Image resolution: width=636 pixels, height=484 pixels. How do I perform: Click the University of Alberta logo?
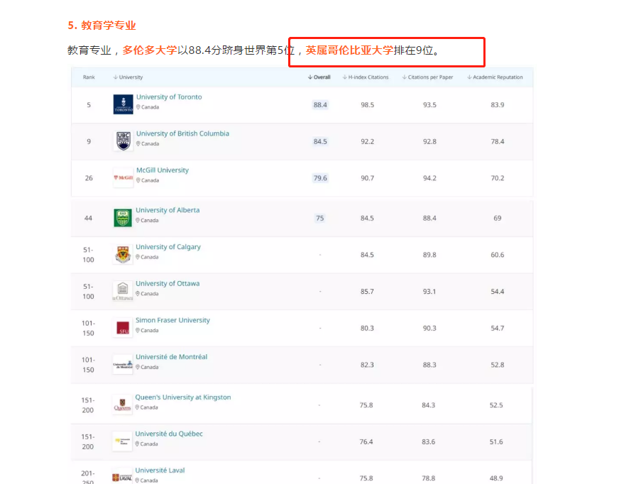(123, 218)
